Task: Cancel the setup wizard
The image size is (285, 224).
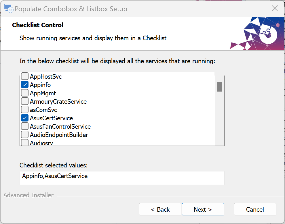Action: (x=255, y=209)
